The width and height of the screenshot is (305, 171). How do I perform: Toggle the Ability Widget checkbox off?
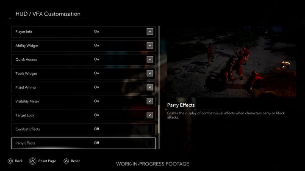(x=150, y=45)
